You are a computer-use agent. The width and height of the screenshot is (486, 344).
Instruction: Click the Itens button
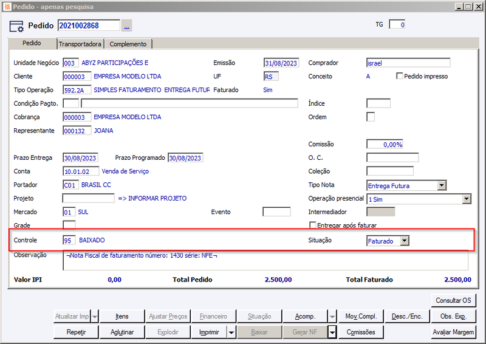pyautogui.click(x=122, y=317)
